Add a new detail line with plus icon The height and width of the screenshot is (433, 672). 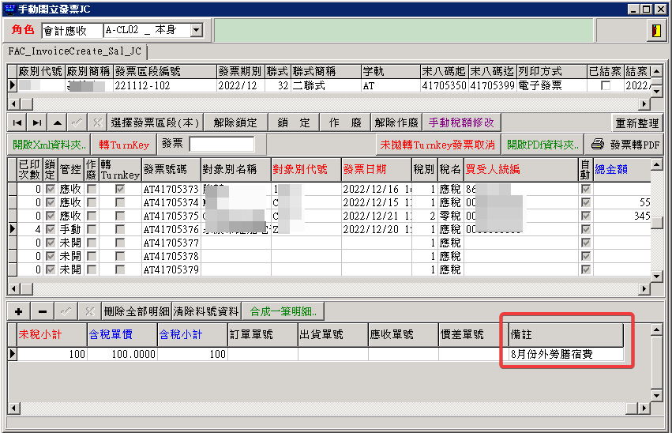click(18, 311)
